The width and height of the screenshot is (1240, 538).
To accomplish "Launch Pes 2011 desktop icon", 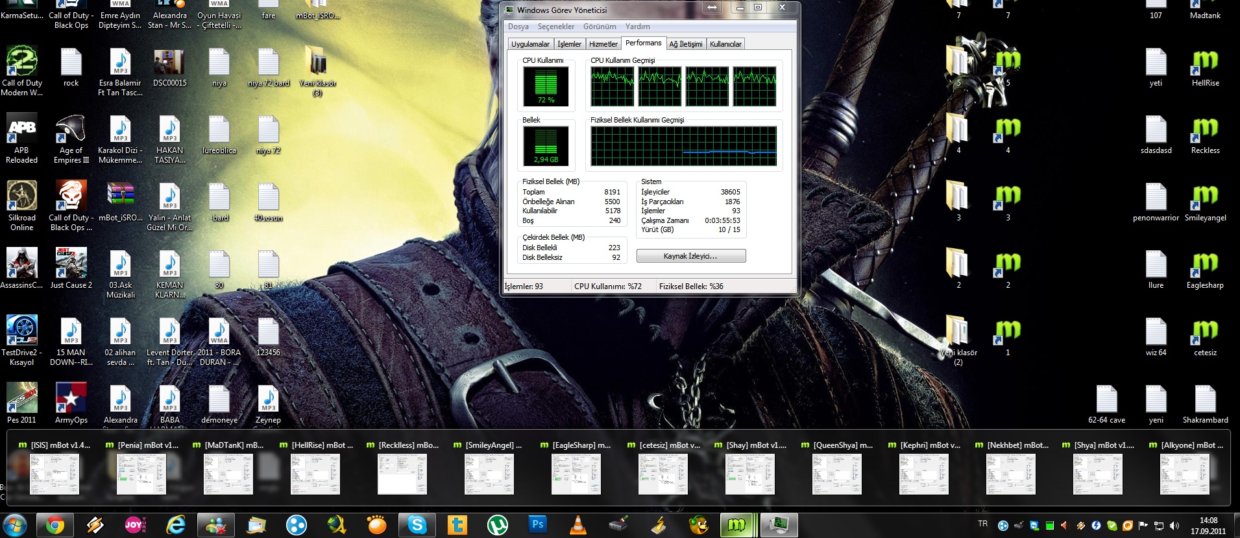I will (x=22, y=403).
